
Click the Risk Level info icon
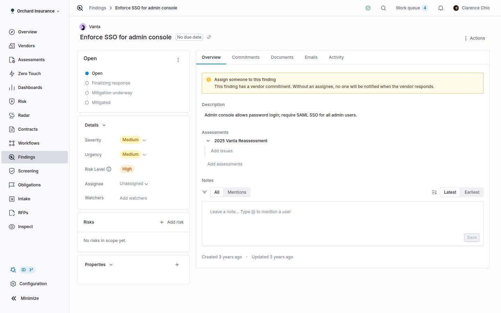click(x=109, y=169)
